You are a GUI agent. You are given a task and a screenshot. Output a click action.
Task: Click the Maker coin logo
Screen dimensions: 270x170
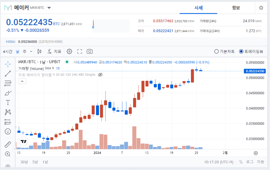[x=8, y=8]
